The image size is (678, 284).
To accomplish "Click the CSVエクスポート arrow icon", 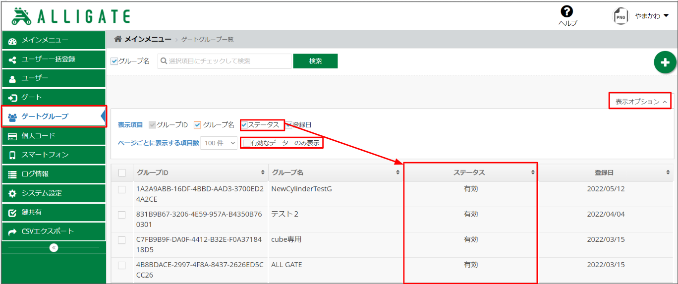I will coord(13,231).
